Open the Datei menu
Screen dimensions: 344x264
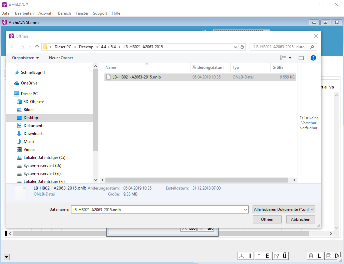[6, 13]
